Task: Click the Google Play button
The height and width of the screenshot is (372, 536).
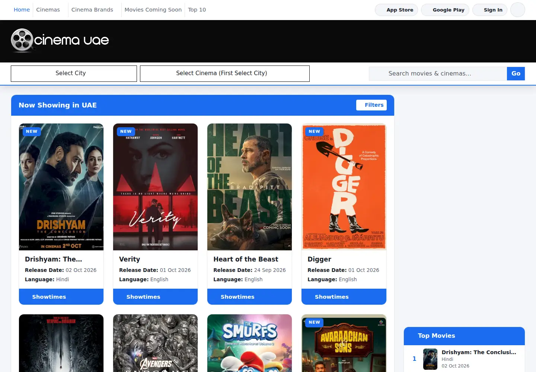Action: click(x=445, y=10)
